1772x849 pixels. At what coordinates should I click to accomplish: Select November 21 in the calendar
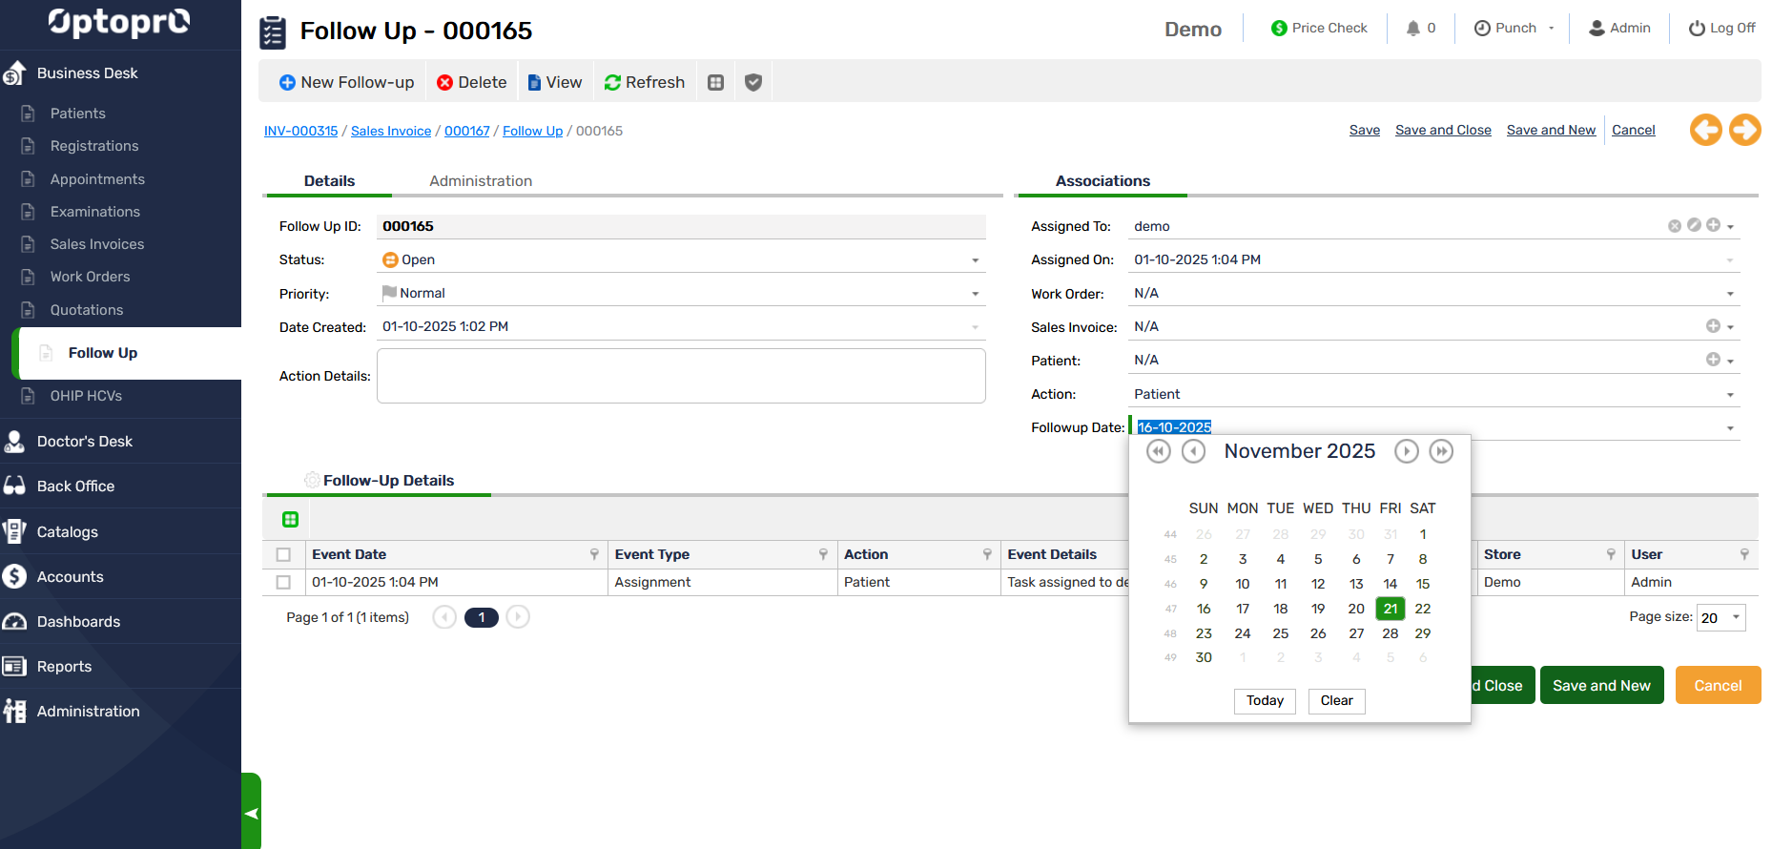tap(1390, 609)
